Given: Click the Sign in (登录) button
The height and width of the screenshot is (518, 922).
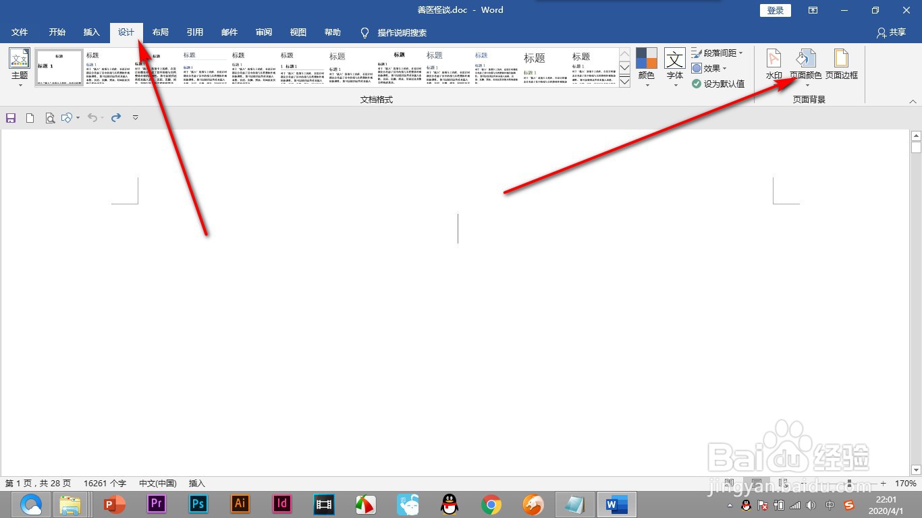Looking at the screenshot, I should [x=776, y=10].
